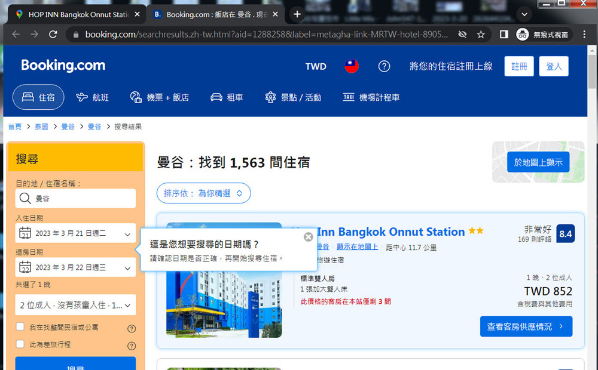The height and width of the screenshot is (370, 598).
Task: Click the page vertical scrollbar thumb
Action: click(592, 71)
